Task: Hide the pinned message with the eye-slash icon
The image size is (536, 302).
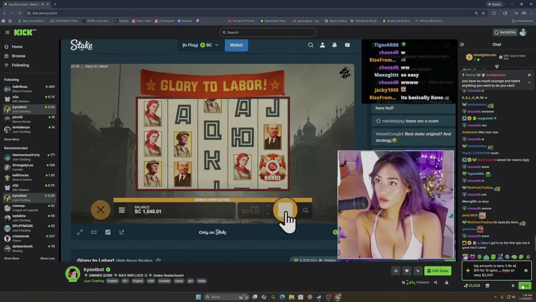Action: point(529,75)
